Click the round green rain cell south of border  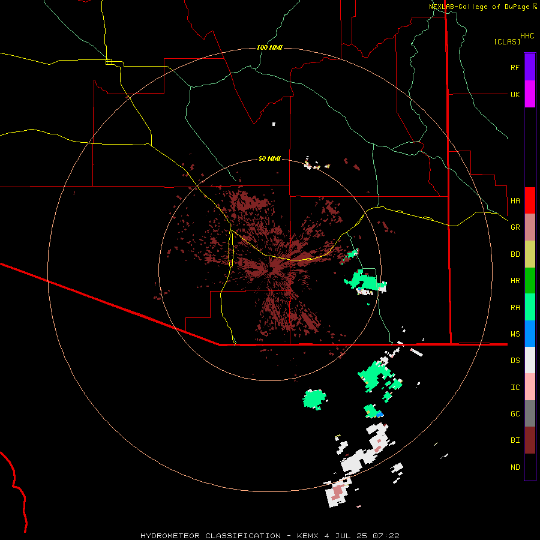[x=314, y=399]
